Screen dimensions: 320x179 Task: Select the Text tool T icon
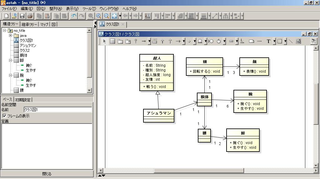(x=268, y=41)
